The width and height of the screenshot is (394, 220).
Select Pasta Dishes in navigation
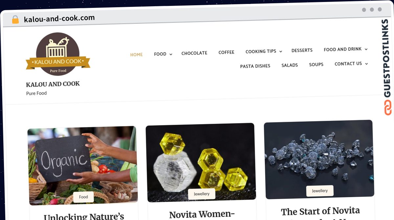point(255,66)
